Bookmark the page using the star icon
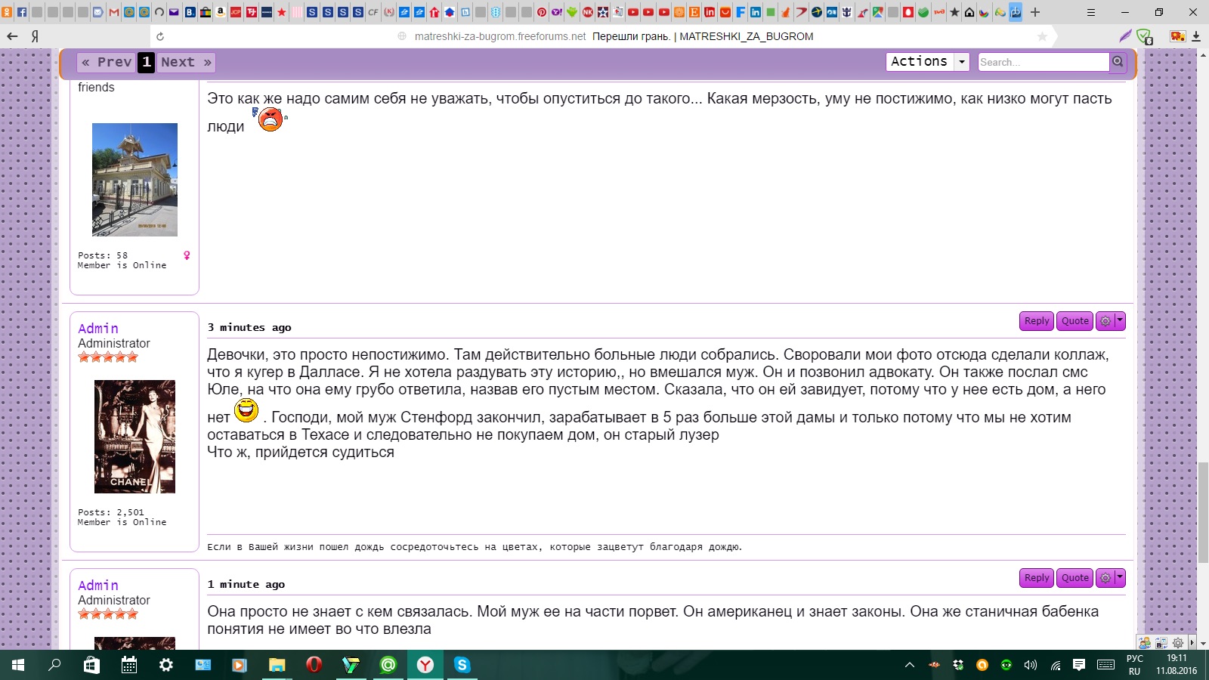1209x680 pixels. [1042, 36]
